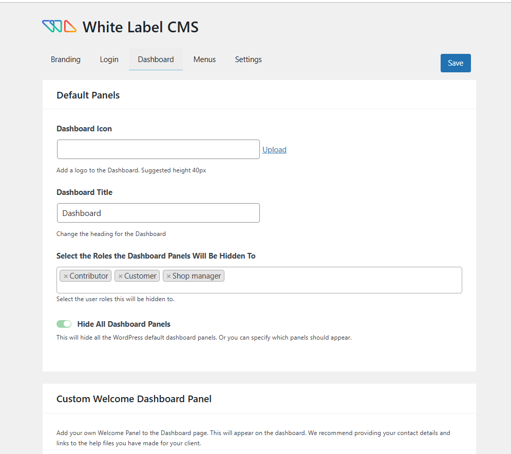Remove the Shop manager role tag

168,277
